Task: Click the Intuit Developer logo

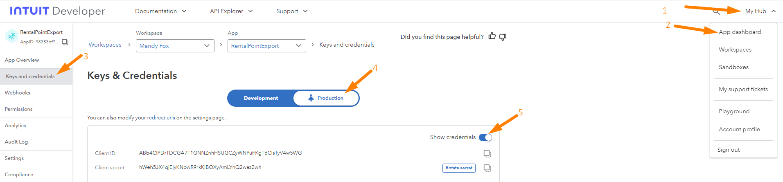Action: pyautogui.click(x=57, y=11)
